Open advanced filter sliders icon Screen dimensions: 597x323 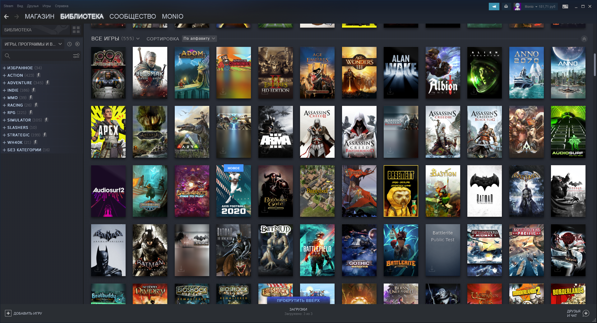point(76,56)
